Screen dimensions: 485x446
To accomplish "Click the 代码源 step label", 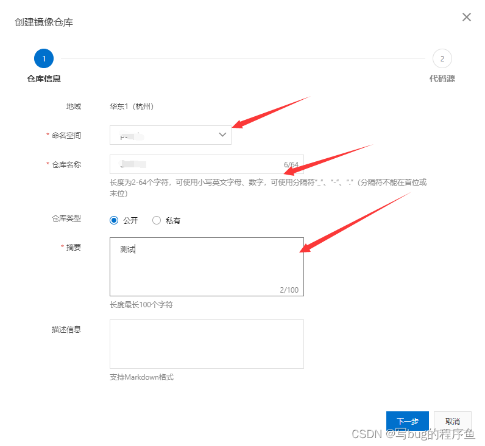I will tap(442, 78).
